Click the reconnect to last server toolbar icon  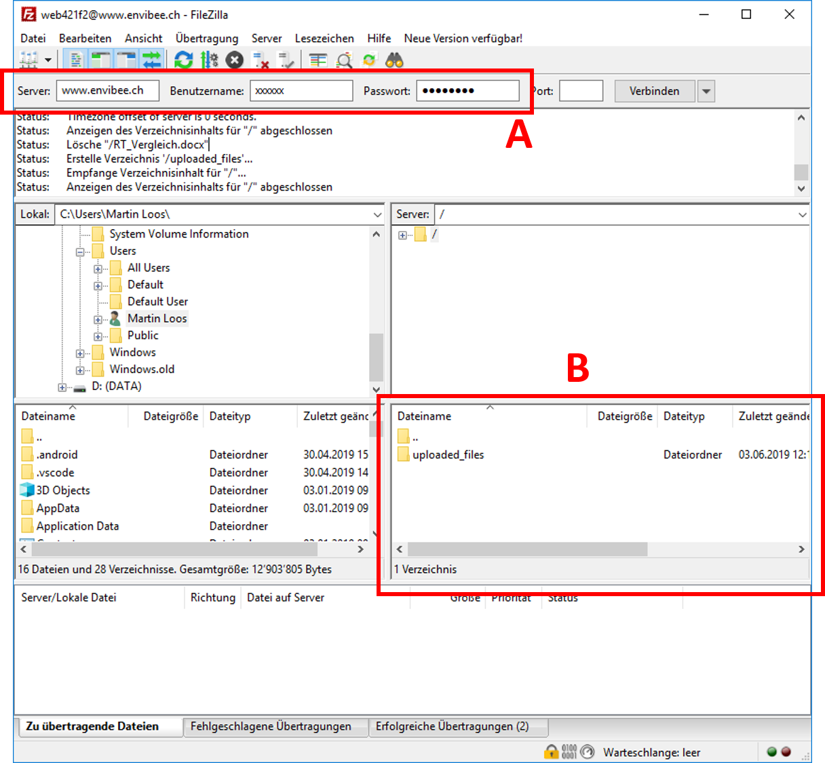[x=286, y=60]
